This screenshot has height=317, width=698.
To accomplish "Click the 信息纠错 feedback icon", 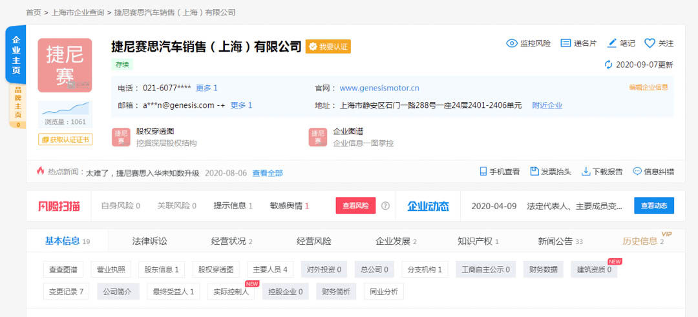I will (637, 172).
